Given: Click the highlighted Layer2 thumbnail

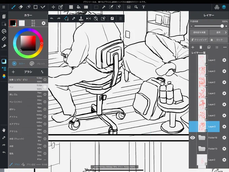Looking at the screenshot, I should point(202,126).
